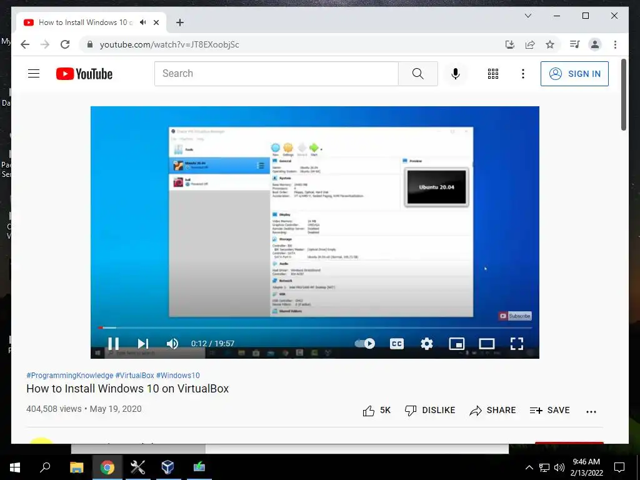View site information lock icon
The width and height of the screenshot is (640, 480).
coord(90,44)
